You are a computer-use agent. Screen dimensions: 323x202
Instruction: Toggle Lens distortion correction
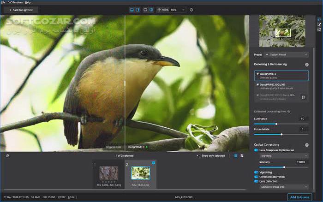[x=256, y=181]
